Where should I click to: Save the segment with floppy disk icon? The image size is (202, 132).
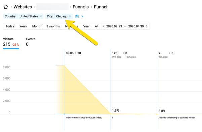pos(77,16)
